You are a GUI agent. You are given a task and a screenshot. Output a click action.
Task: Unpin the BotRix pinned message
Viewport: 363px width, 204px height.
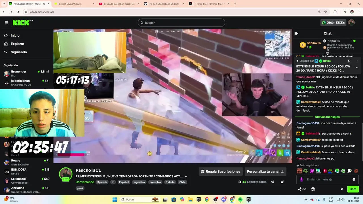point(349,61)
